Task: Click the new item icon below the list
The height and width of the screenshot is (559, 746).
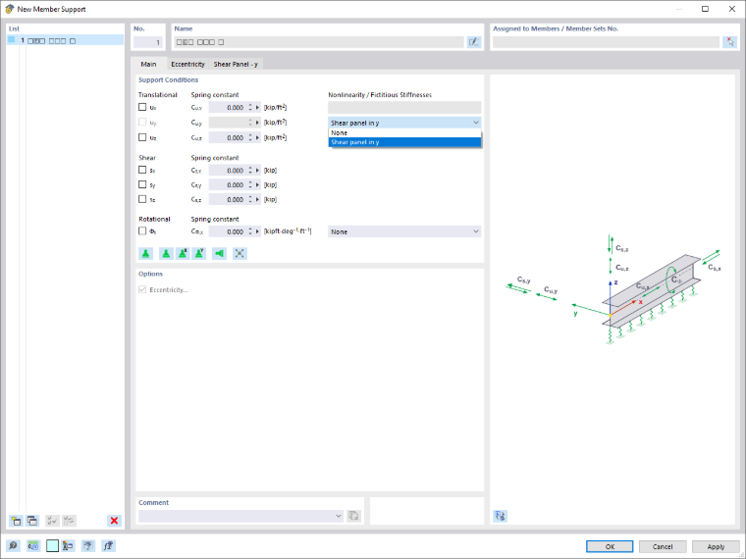Action: tap(16, 521)
